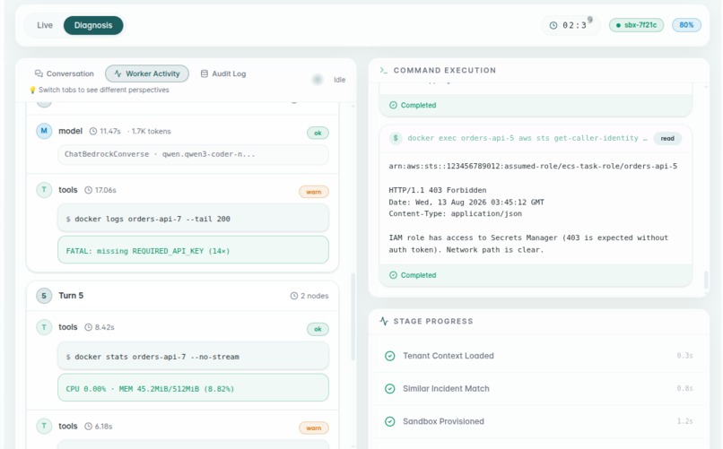Viewport: 723px width, 449px height.
Task: Click the T avatar of 17.06s tools node
Action: tap(44, 189)
